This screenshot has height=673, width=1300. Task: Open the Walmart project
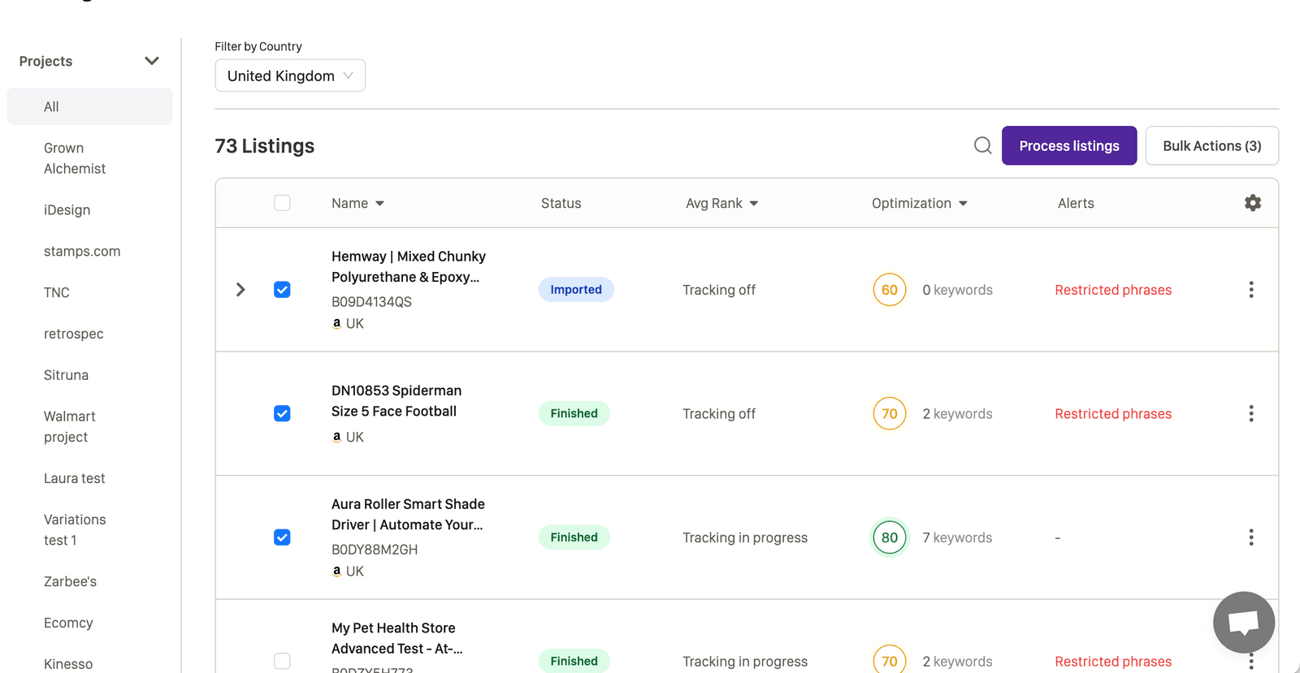[69, 426]
